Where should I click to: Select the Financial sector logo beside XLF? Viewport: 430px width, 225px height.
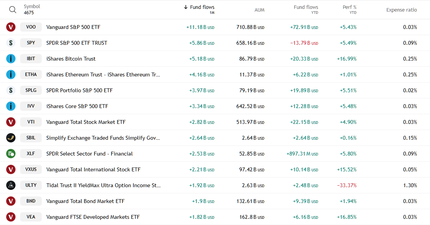tap(10, 153)
